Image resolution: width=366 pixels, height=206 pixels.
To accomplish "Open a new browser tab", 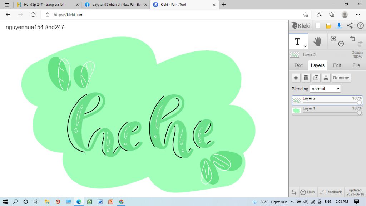I will 224,4.
